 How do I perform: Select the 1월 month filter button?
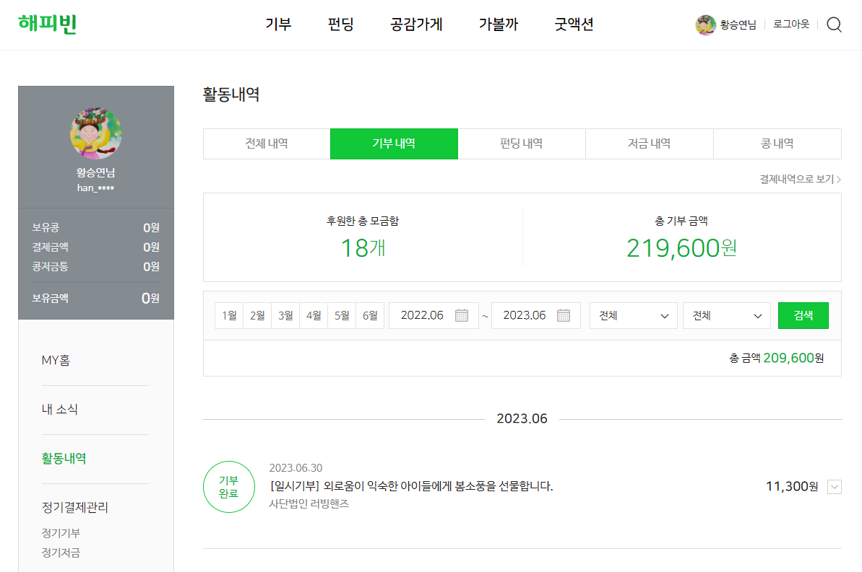tap(229, 315)
